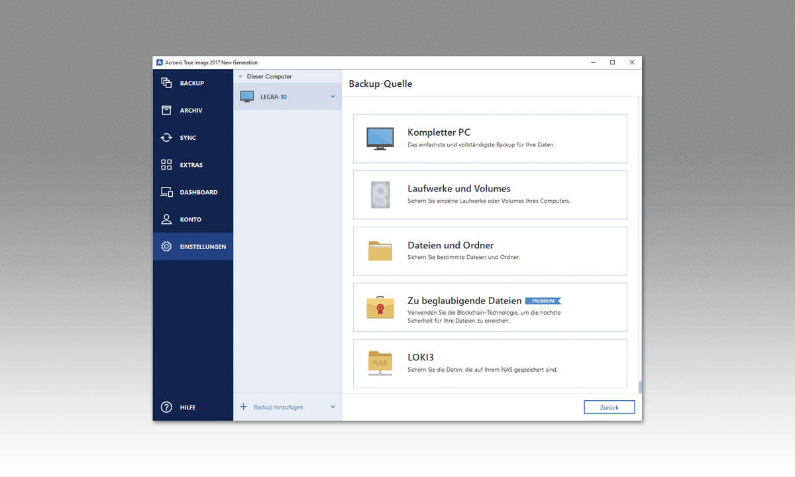
Task: Open the Backup hinzufügen dropdown arrow
Action: click(x=333, y=407)
